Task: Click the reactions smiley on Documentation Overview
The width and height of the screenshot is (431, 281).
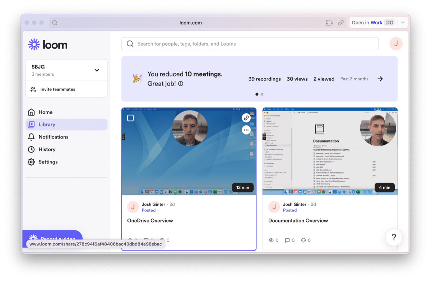Action: click(303, 240)
